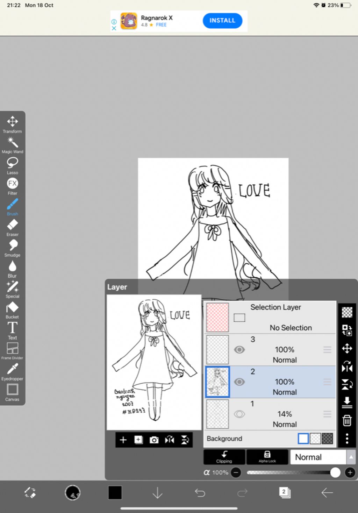Flip layer vertically in preview toolbar
Image resolution: width=358 pixels, height=513 pixels.
tap(185, 440)
